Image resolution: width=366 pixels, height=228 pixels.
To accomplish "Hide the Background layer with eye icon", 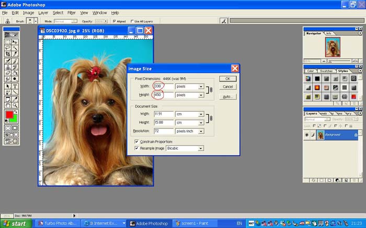I will 307,135.
